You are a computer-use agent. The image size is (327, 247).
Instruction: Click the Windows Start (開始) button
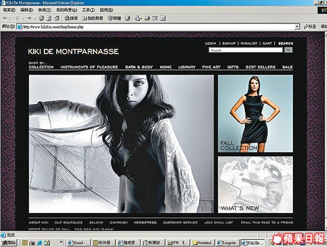9,242
